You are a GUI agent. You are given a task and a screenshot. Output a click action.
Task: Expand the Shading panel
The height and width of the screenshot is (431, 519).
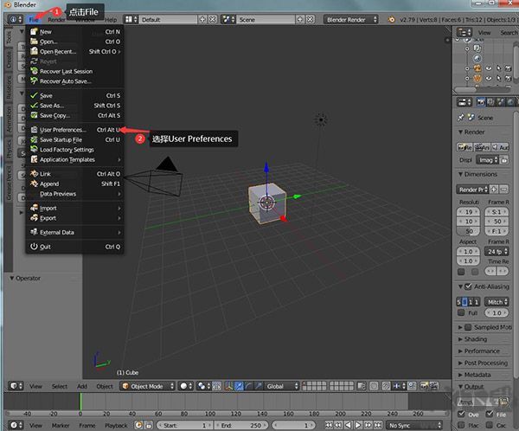point(476,339)
